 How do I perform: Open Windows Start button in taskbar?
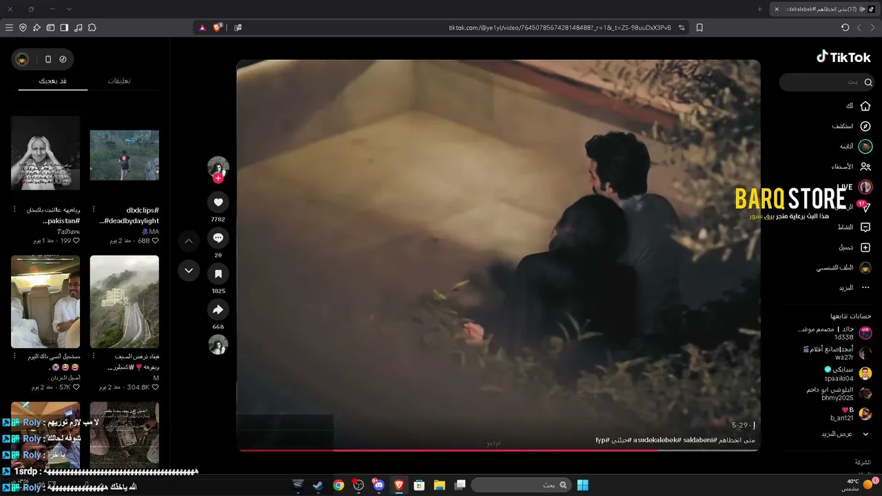[583, 485]
